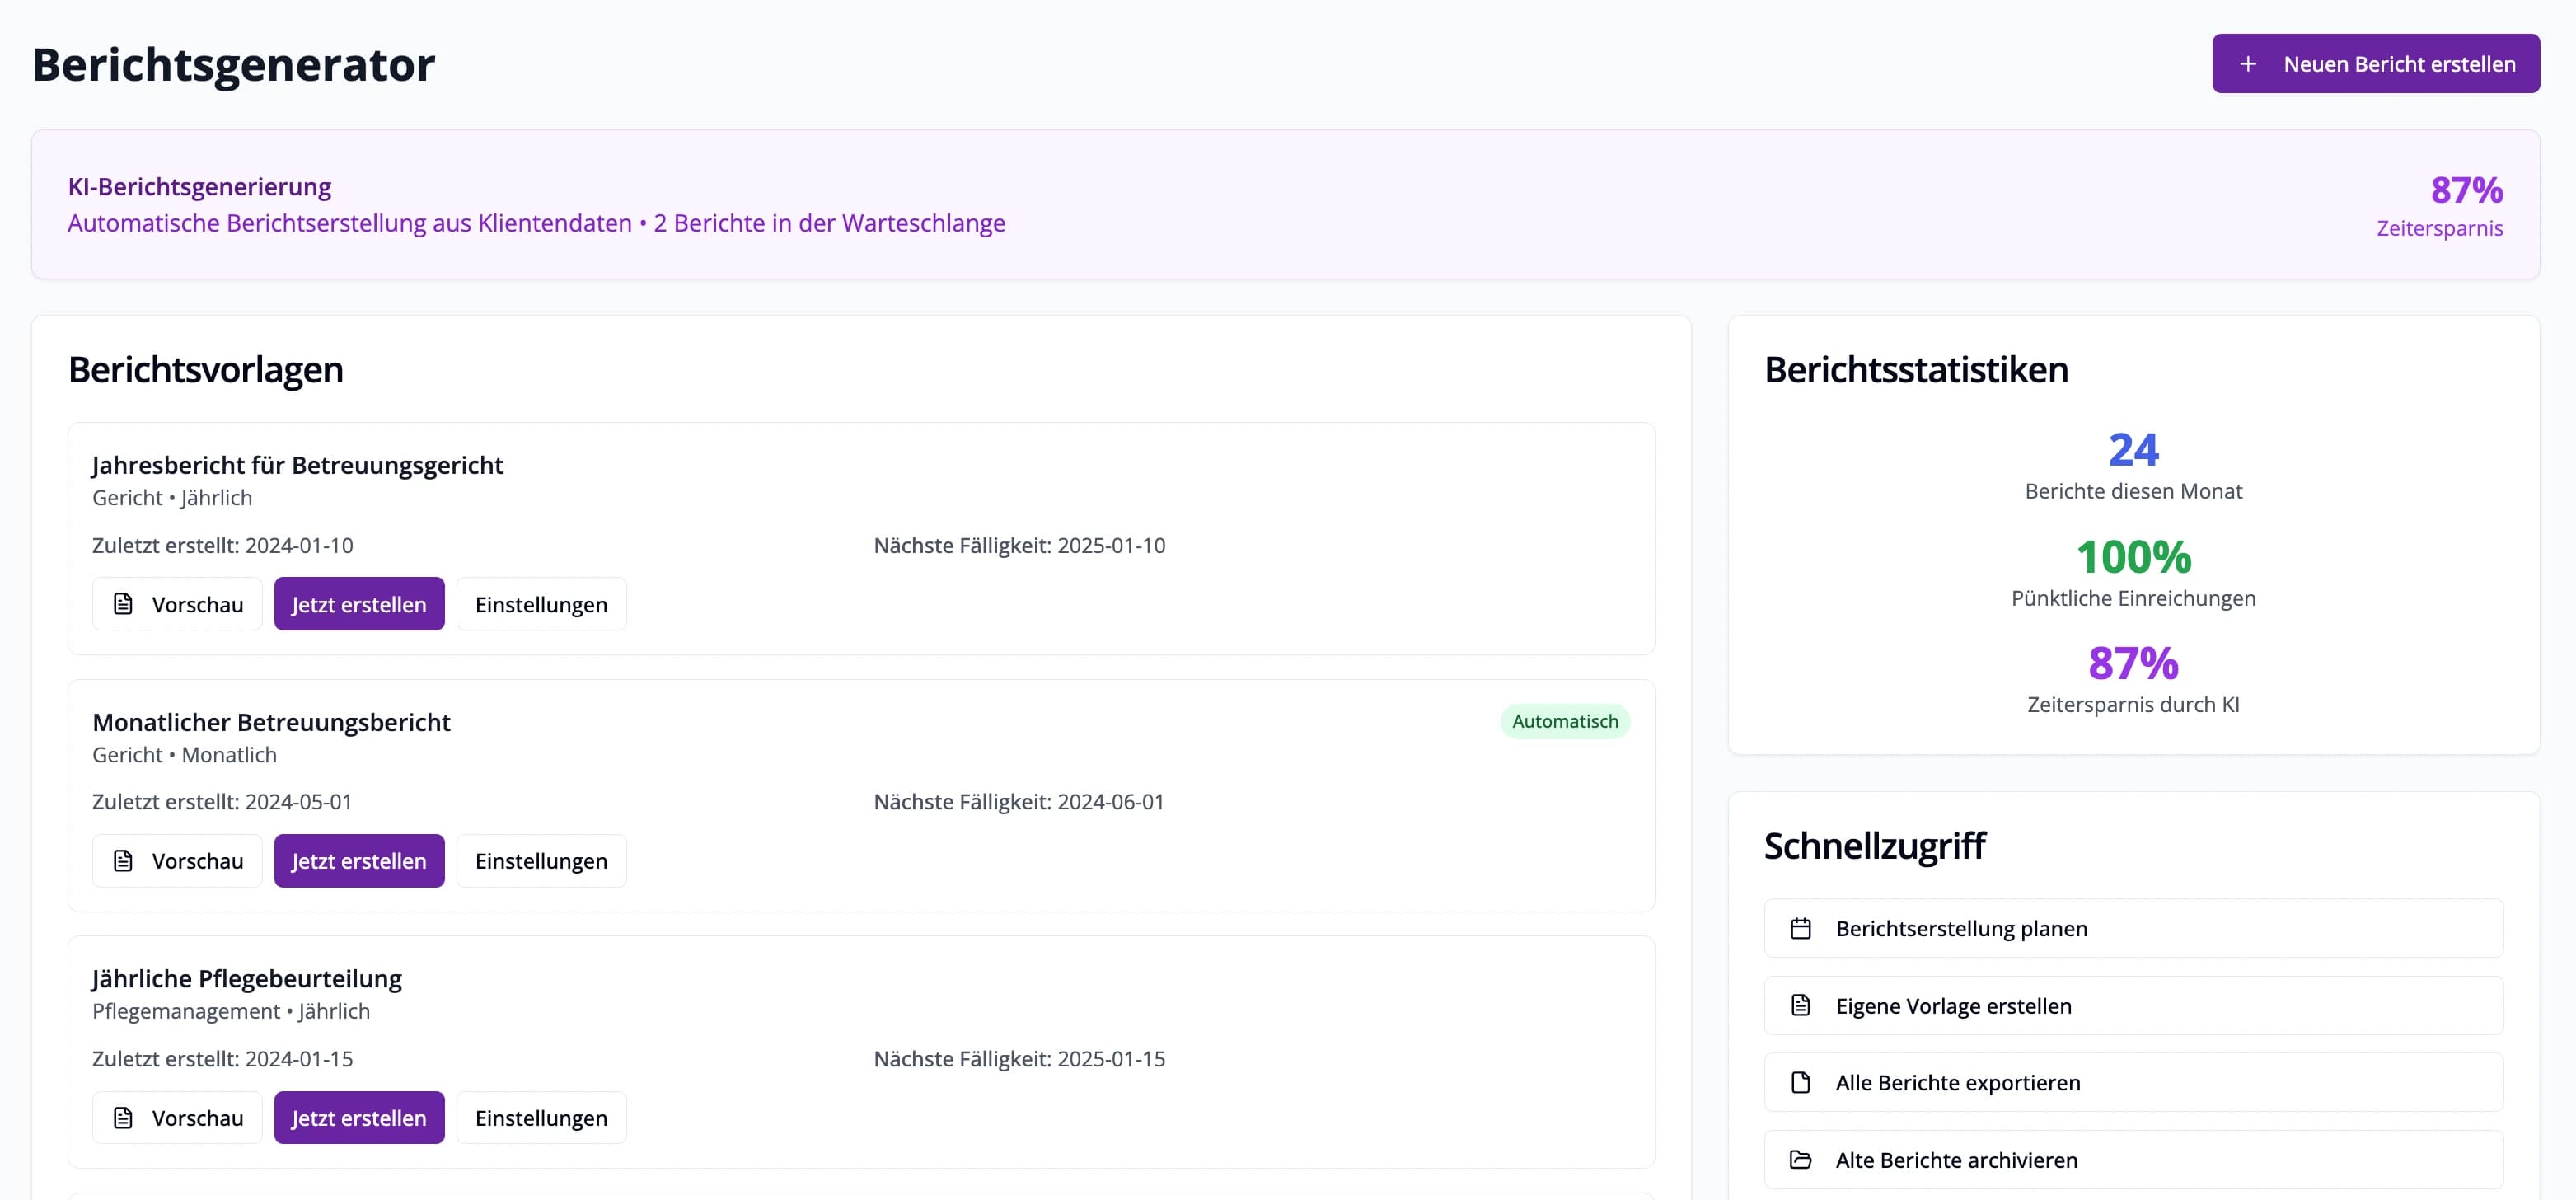2576x1200 pixels.
Task: Open Einstellungen for the Jährliche Pflegebeurteilung
Action: [541, 1118]
